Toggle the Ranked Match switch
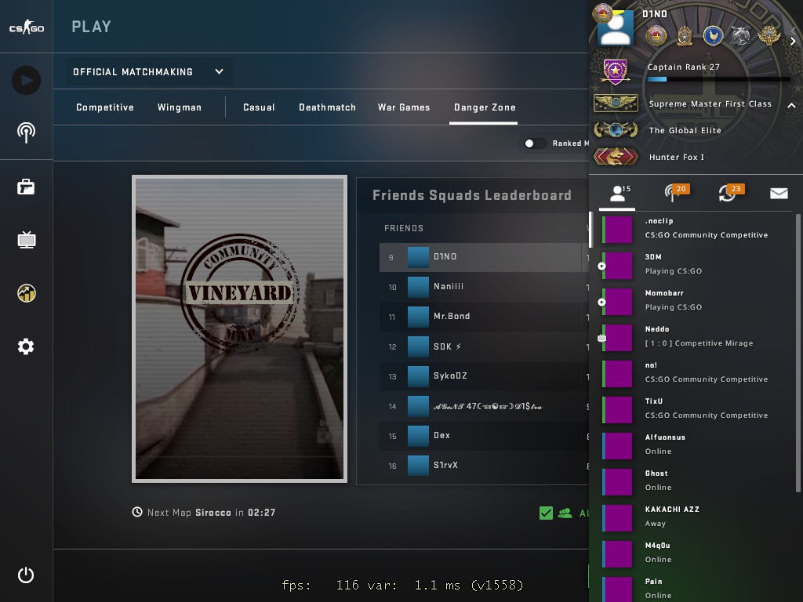Image resolution: width=803 pixels, height=602 pixels. click(x=534, y=143)
